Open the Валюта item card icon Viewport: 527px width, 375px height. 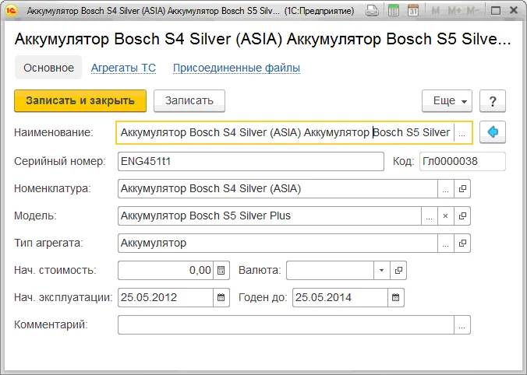coord(398,270)
